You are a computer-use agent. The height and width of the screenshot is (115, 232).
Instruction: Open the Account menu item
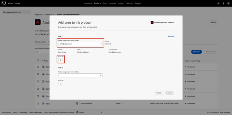113,3
